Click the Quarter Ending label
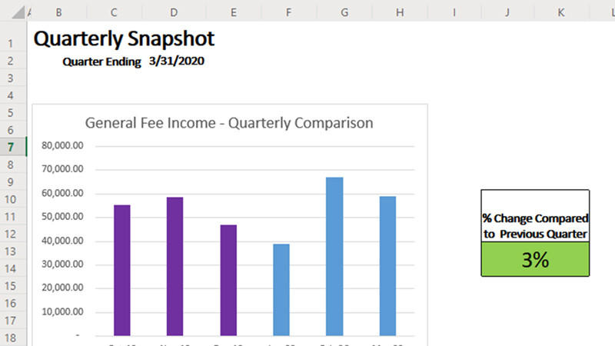 pyautogui.click(x=101, y=62)
